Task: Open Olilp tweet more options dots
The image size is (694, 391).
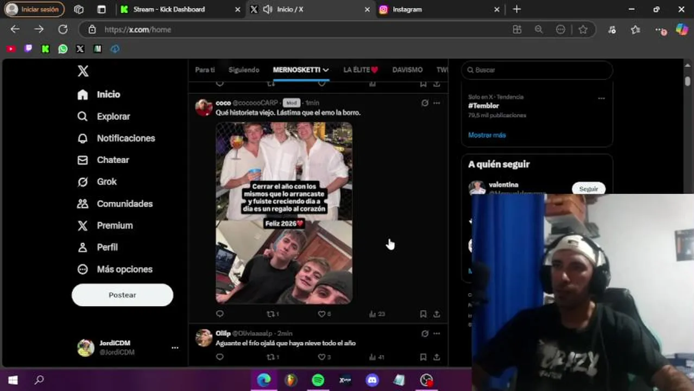Action: coord(437,333)
